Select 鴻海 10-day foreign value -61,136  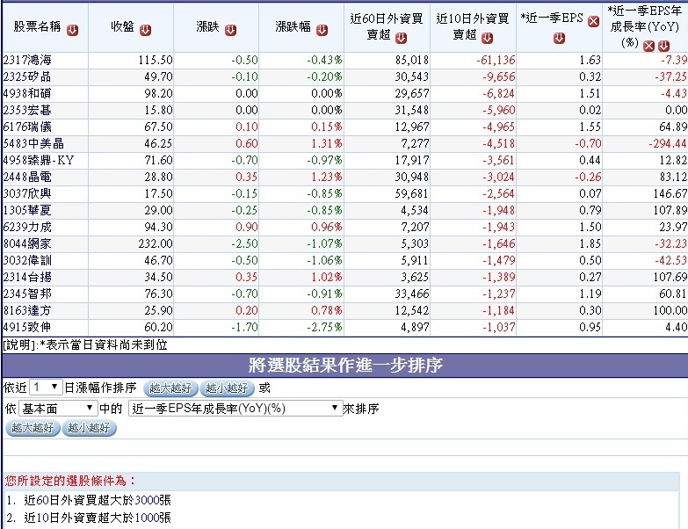click(x=496, y=60)
